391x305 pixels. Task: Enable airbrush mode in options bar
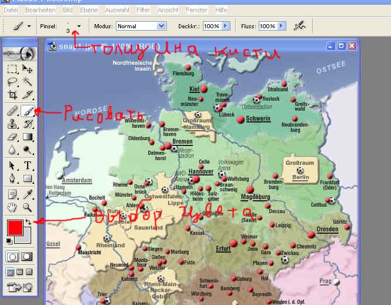tap(299, 26)
